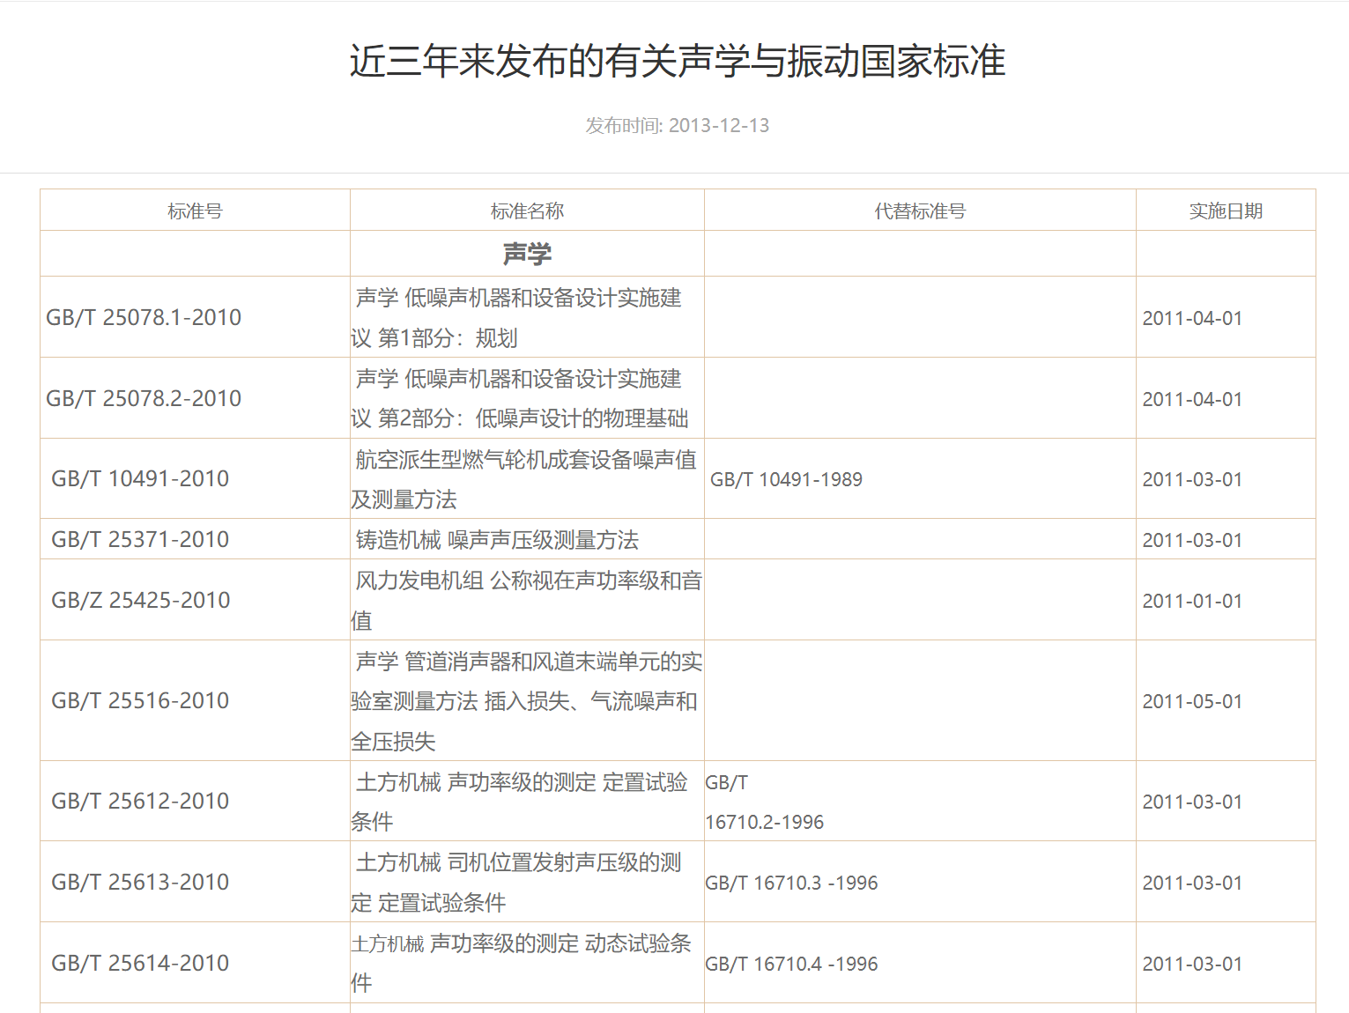The image size is (1349, 1013).
Task: Select the replaced standard GB/T 16710.3 -1996
Action: tap(791, 884)
